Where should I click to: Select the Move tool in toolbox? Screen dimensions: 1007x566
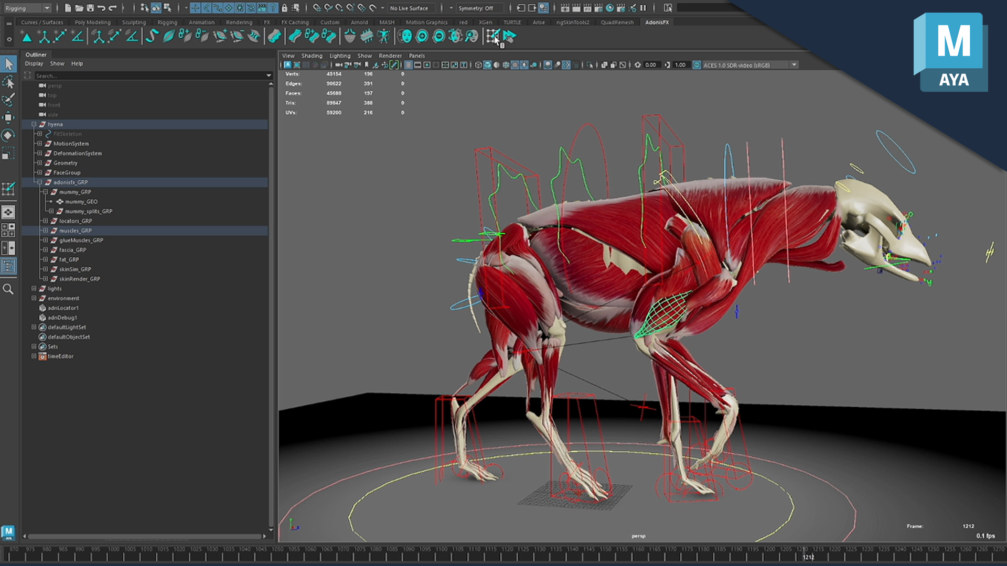point(8,117)
